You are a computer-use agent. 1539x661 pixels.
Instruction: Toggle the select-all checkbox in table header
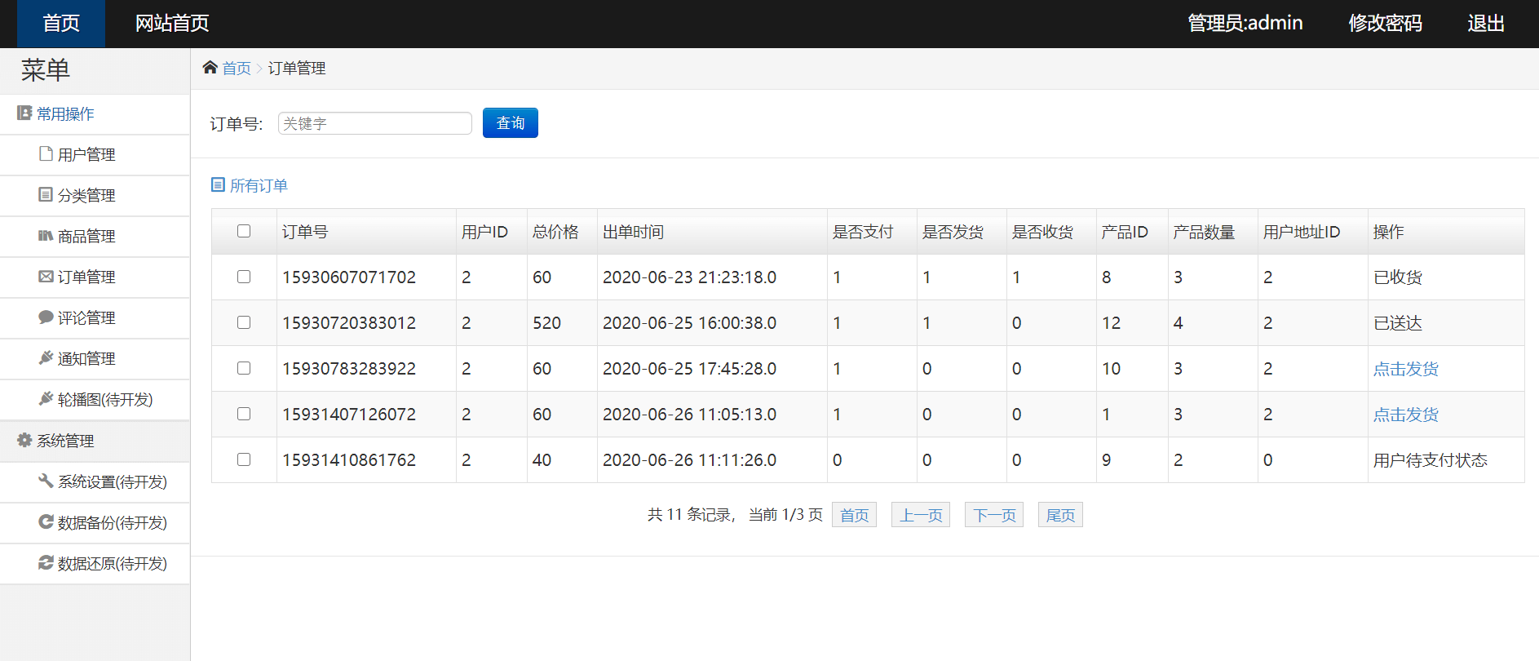(x=244, y=231)
